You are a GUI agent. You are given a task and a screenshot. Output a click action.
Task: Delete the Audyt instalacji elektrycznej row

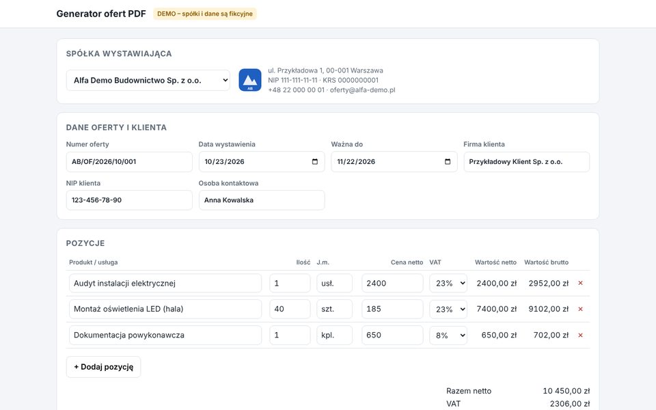click(x=580, y=283)
